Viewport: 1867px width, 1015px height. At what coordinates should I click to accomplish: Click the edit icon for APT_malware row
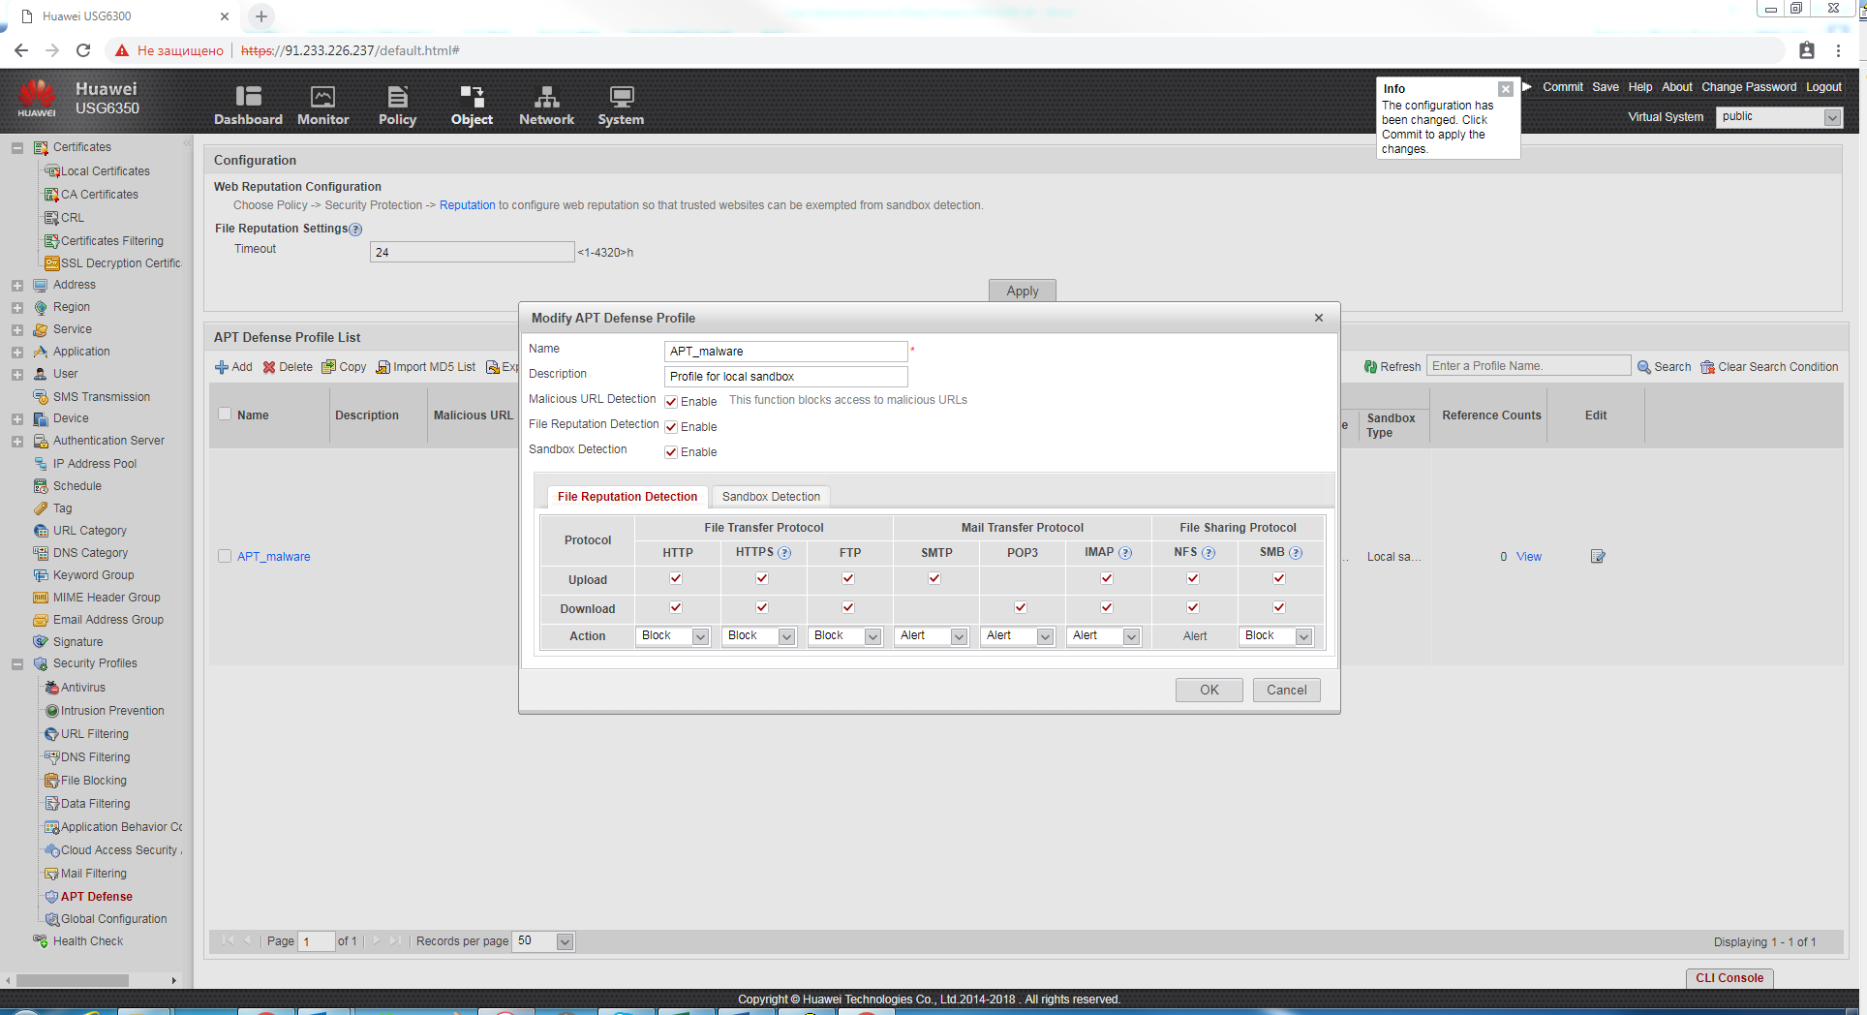pos(1598,556)
